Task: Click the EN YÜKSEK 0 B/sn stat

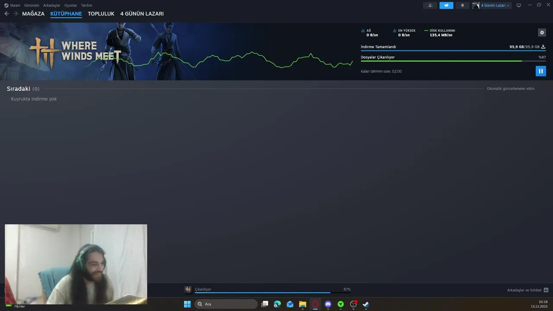Action: [404, 33]
